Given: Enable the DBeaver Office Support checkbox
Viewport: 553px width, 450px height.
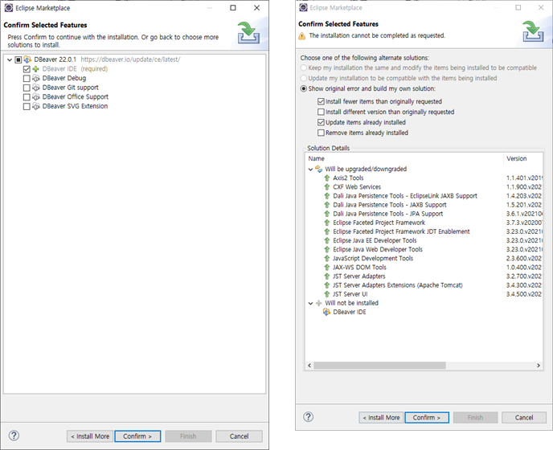Looking at the screenshot, I should (x=27, y=97).
